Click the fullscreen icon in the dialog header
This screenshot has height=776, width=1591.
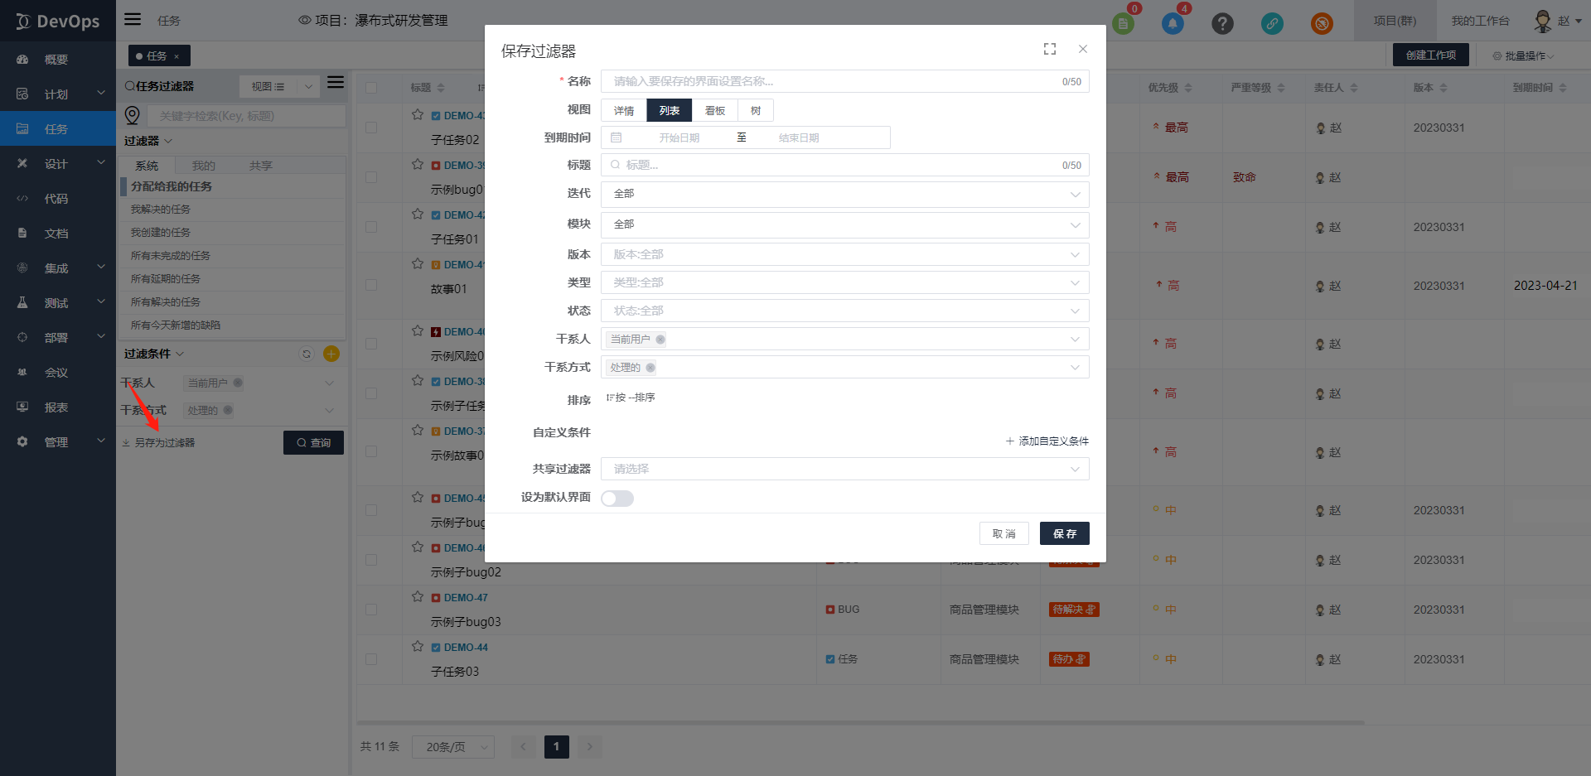1050,49
